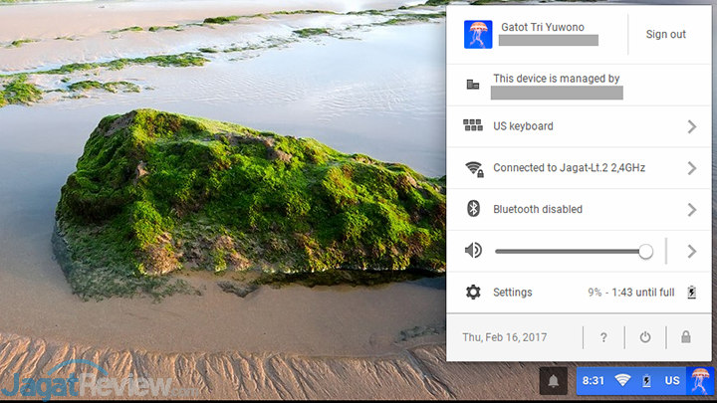The width and height of the screenshot is (717, 403).
Task: Open the US keyboard input options
Action: 523,126
